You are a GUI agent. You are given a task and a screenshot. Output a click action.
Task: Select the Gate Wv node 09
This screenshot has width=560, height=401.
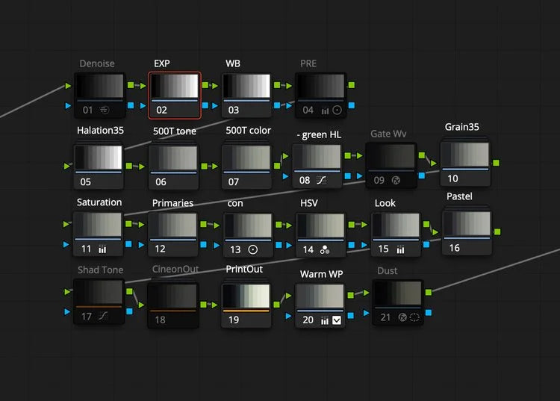(391, 165)
